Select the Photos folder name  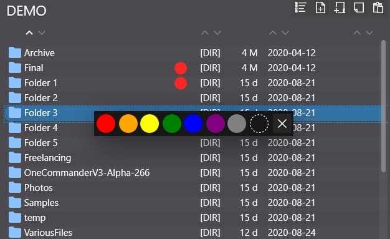[38, 188]
